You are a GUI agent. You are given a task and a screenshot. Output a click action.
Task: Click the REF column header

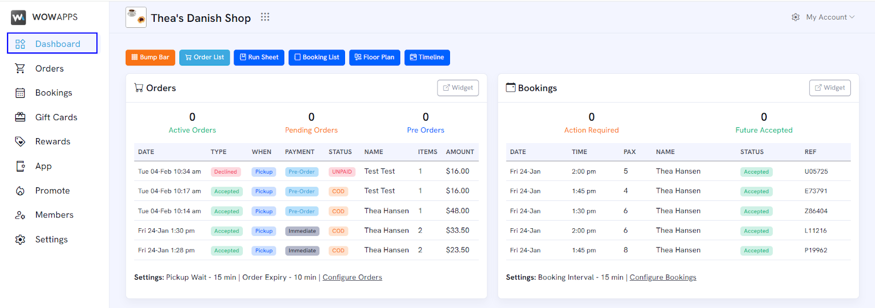pos(810,152)
